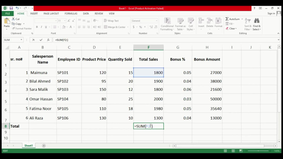This screenshot has width=283, height=159.
Task: Set Center horizontal alignment
Action: click(x=84, y=27)
